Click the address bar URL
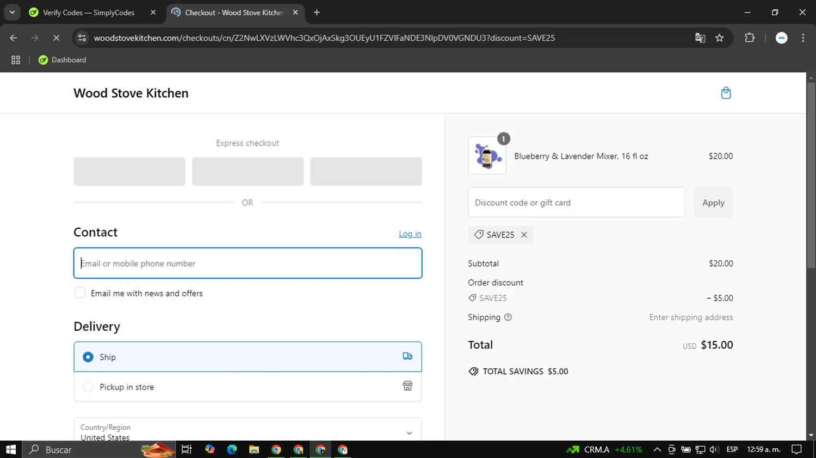 [x=324, y=38]
